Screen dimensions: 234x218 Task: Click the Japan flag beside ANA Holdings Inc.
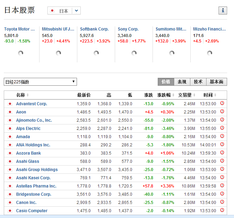tap(10, 145)
